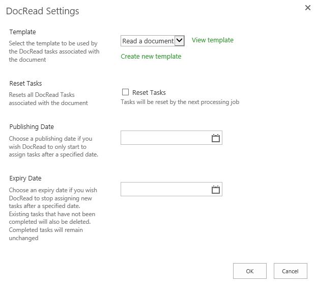Focus the Expiry Date text field
This screenshot has height=286, width=315.
(165, 190)
